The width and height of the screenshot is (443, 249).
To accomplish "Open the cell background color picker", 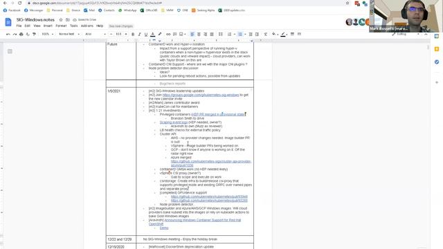I will (274, 34).
